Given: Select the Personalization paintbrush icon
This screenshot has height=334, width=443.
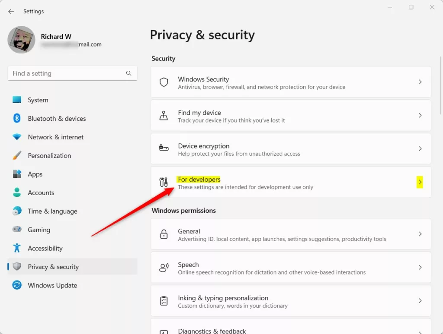Looking at the screenshot, I should pyautogui.click(x=17, y=155).
